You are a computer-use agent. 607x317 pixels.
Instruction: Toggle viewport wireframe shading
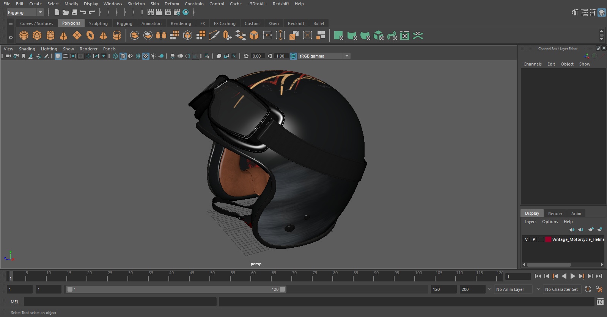(115, 56)
